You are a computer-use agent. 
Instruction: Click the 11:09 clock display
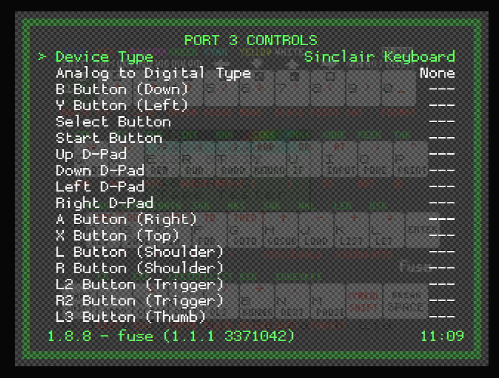[x=444, y=337]
